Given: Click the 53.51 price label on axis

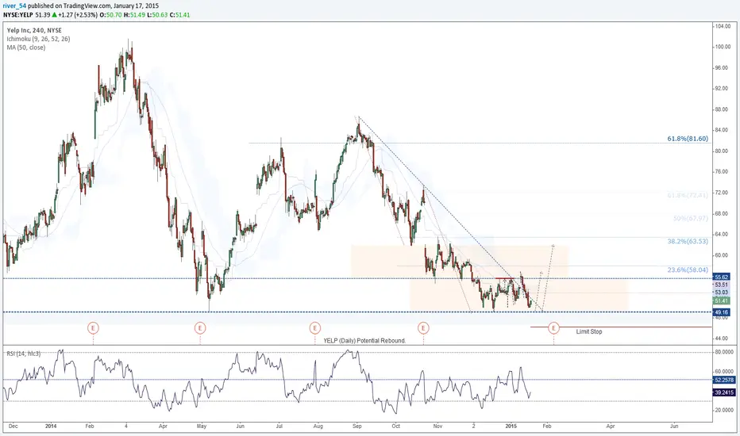Looking at the screenshot, I should (x=722, y=285).
